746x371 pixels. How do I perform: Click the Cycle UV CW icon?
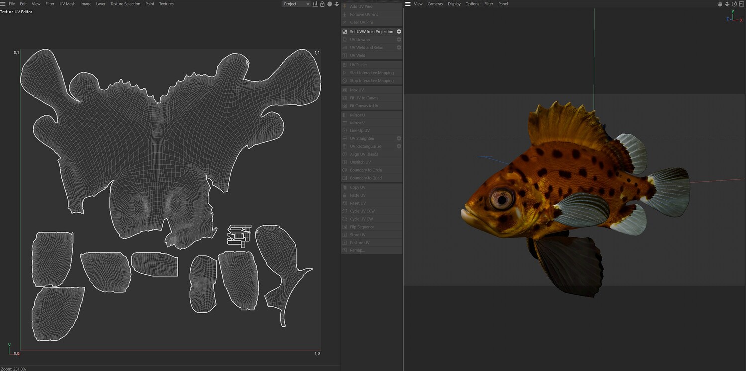click(x=345, y=219)
